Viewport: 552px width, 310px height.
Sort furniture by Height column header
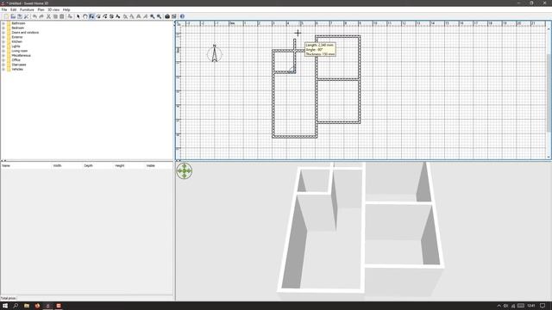[129, 165]
